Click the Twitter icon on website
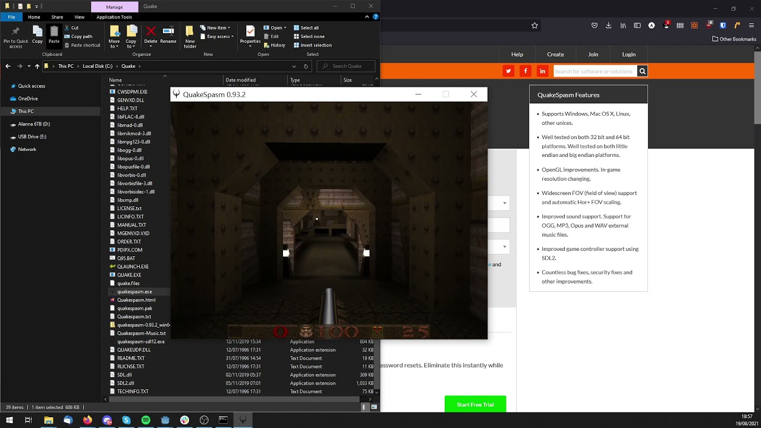Image resolution: width=761 pixels, height=428 pixels. click(x=508, y=71)
